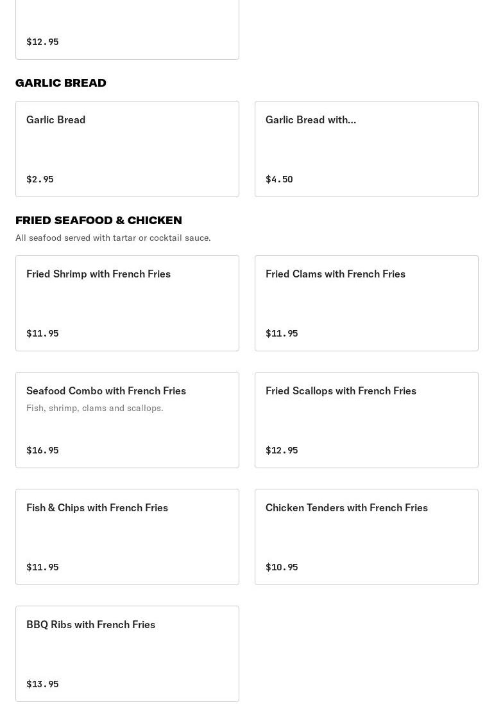Image resolution: width=494 pixels, height=711 pixels.
Task: Click the $2.95 Garlic Bread price
Action: tap(40, 179)
